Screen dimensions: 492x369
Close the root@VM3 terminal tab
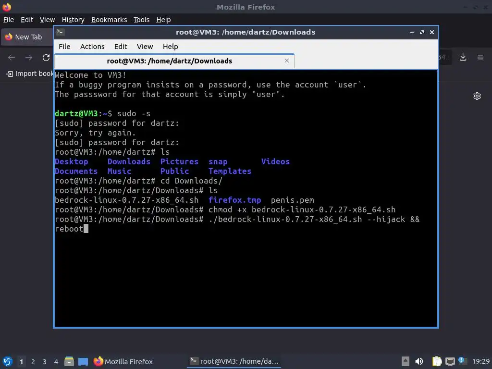click(287, 61)
